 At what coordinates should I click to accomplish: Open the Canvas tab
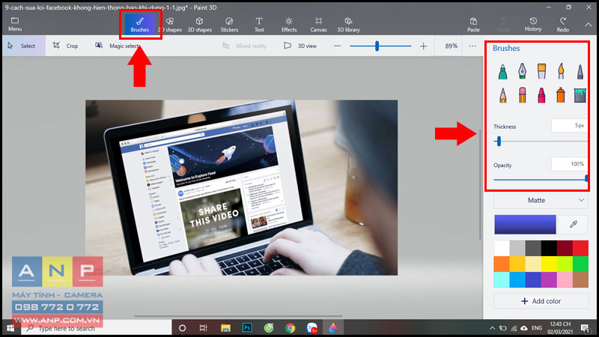(319, 25)
